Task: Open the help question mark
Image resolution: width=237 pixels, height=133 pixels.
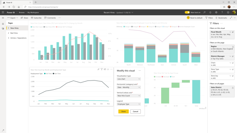Action: pyautogui.click(x=222, y=13)
